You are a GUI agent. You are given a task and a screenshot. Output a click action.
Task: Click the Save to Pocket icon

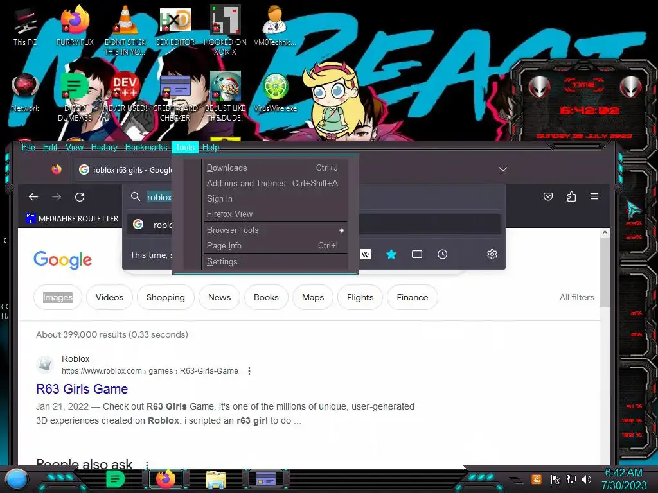(x=548, y=196)
